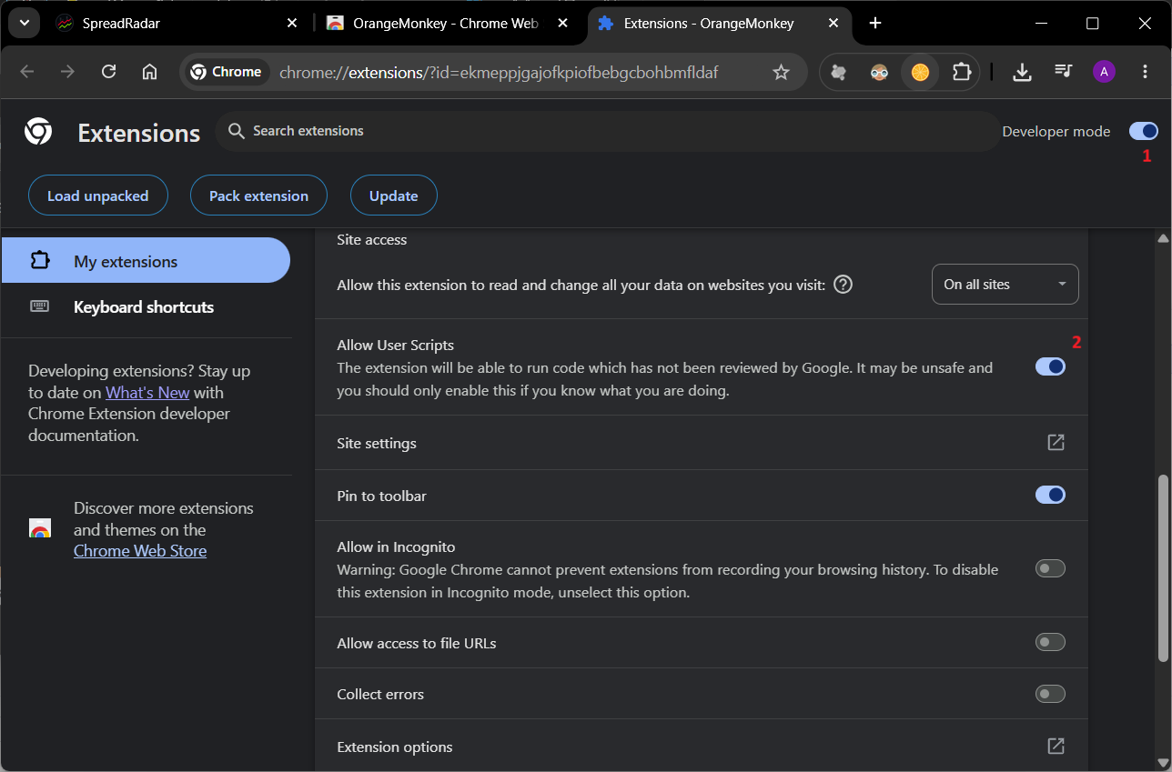The width and height of the screenshot is (1172, 772).
Task: Go to the Chrome home page
Action: pyautogui.click(x=150, y=72)
